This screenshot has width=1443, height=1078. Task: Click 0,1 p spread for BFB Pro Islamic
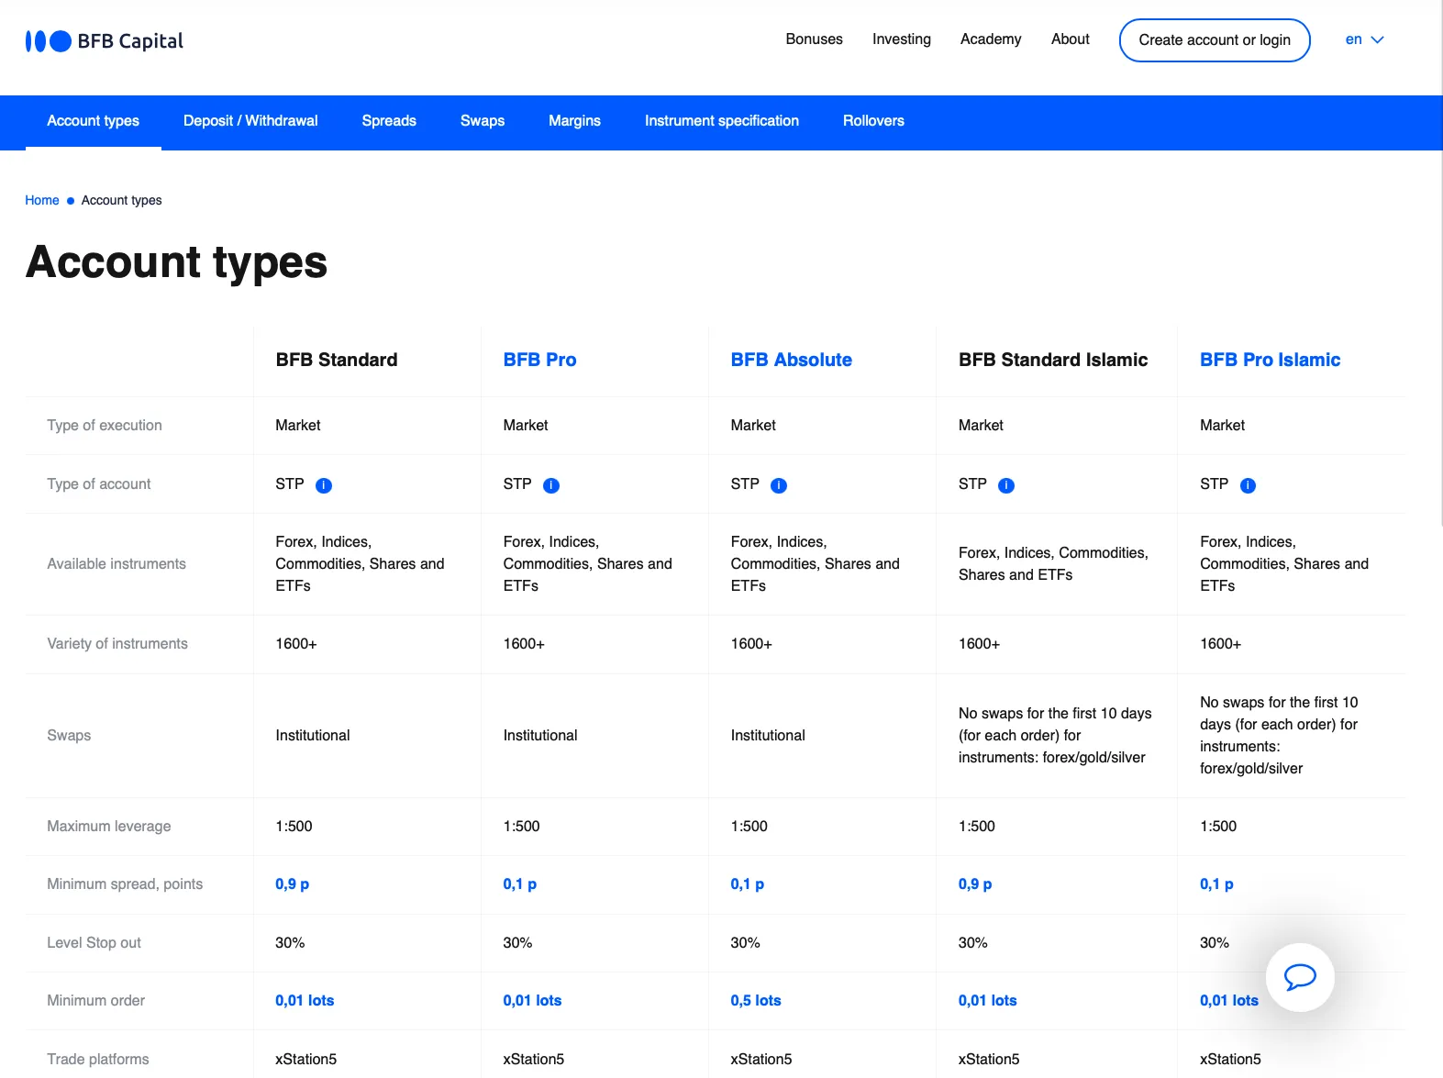tap(1216, 884)
